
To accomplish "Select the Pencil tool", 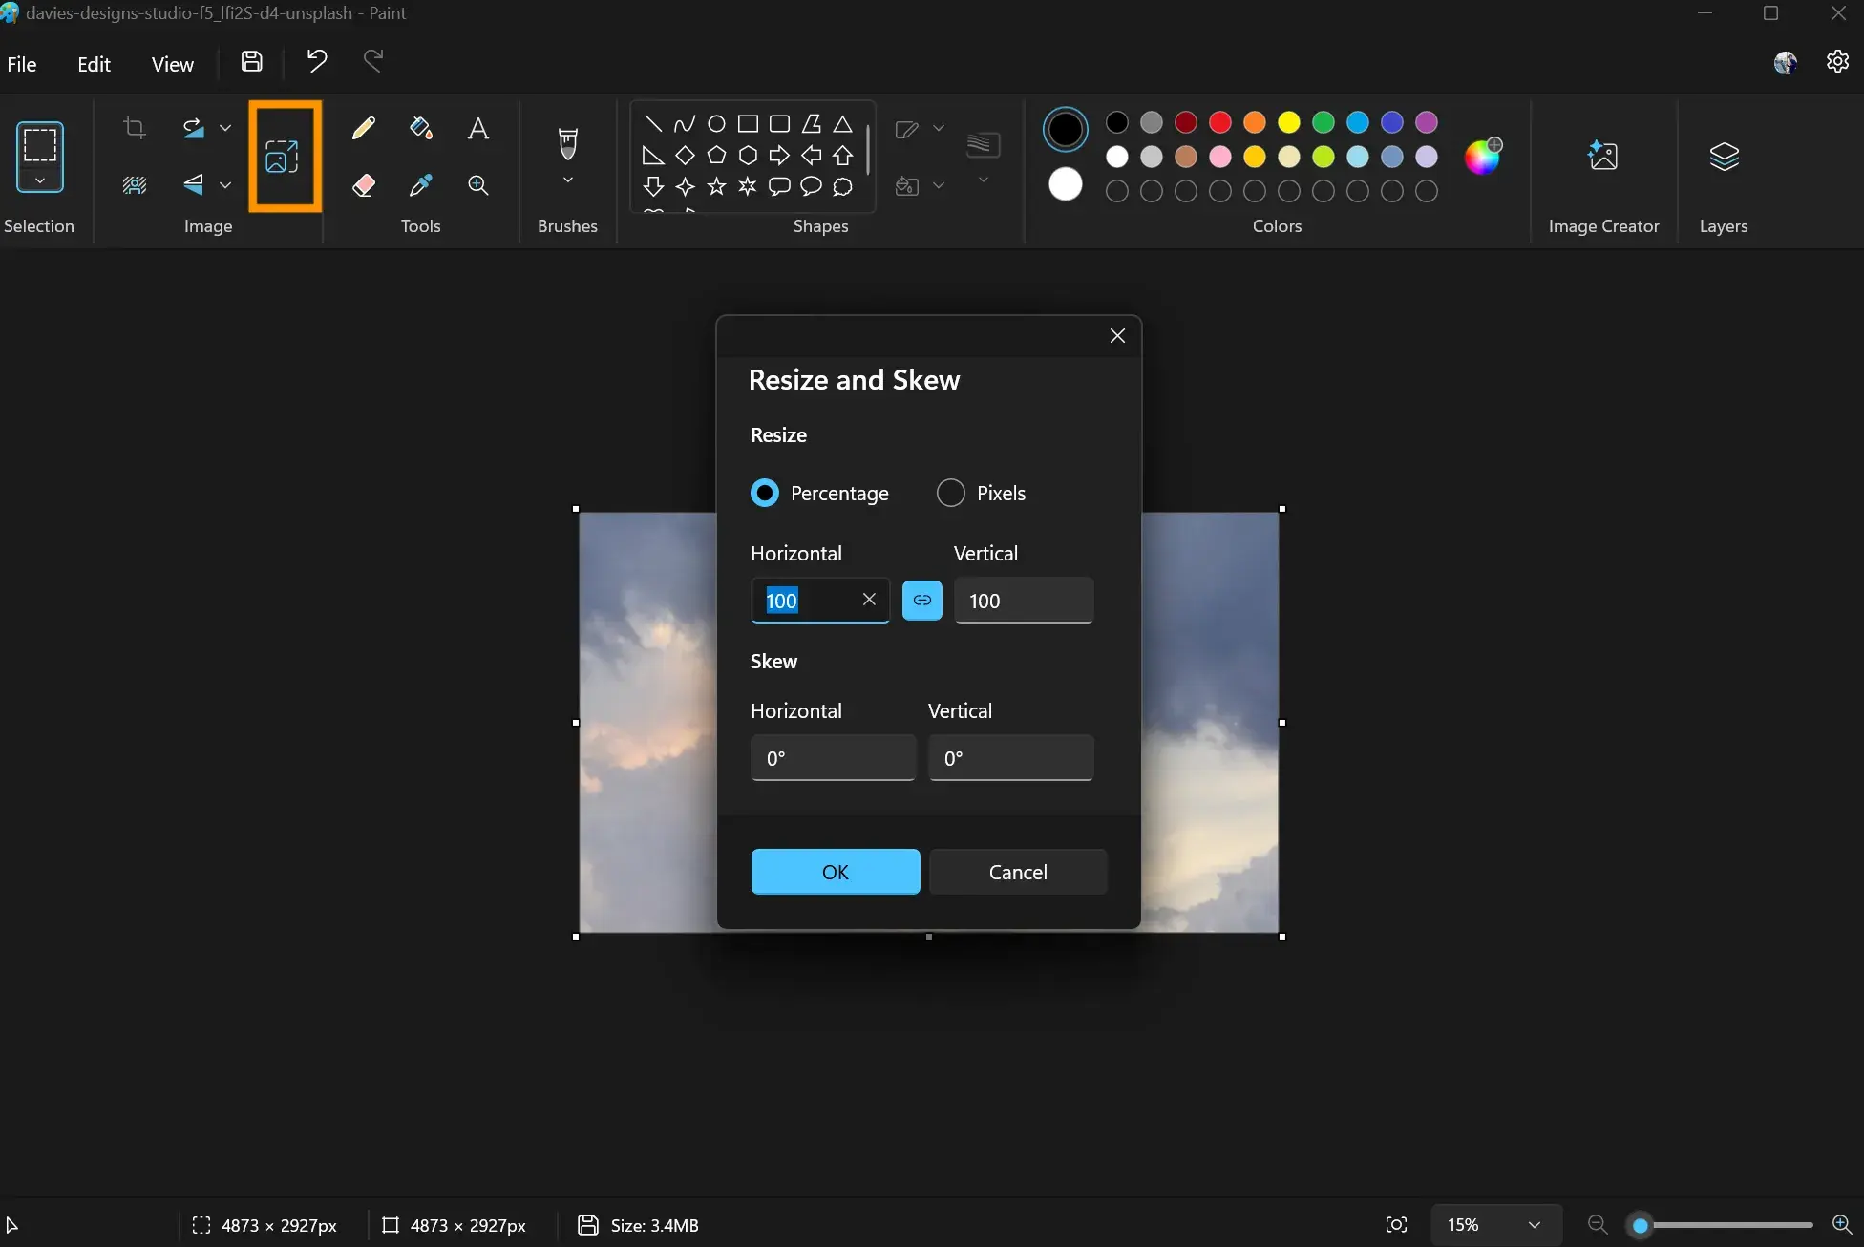I will [x=363, y=127].
